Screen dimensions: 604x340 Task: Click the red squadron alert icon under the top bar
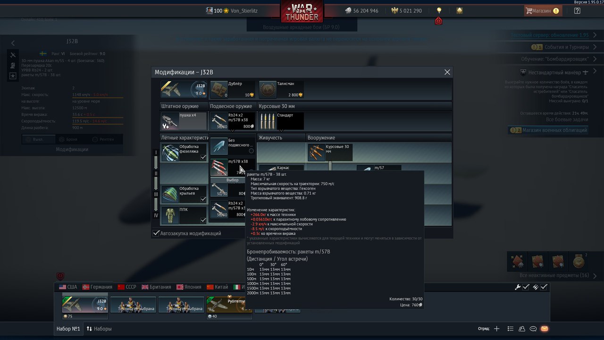(x=438, y=21)
